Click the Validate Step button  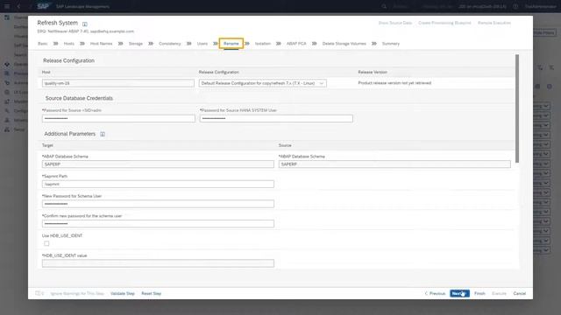point(123,293)
